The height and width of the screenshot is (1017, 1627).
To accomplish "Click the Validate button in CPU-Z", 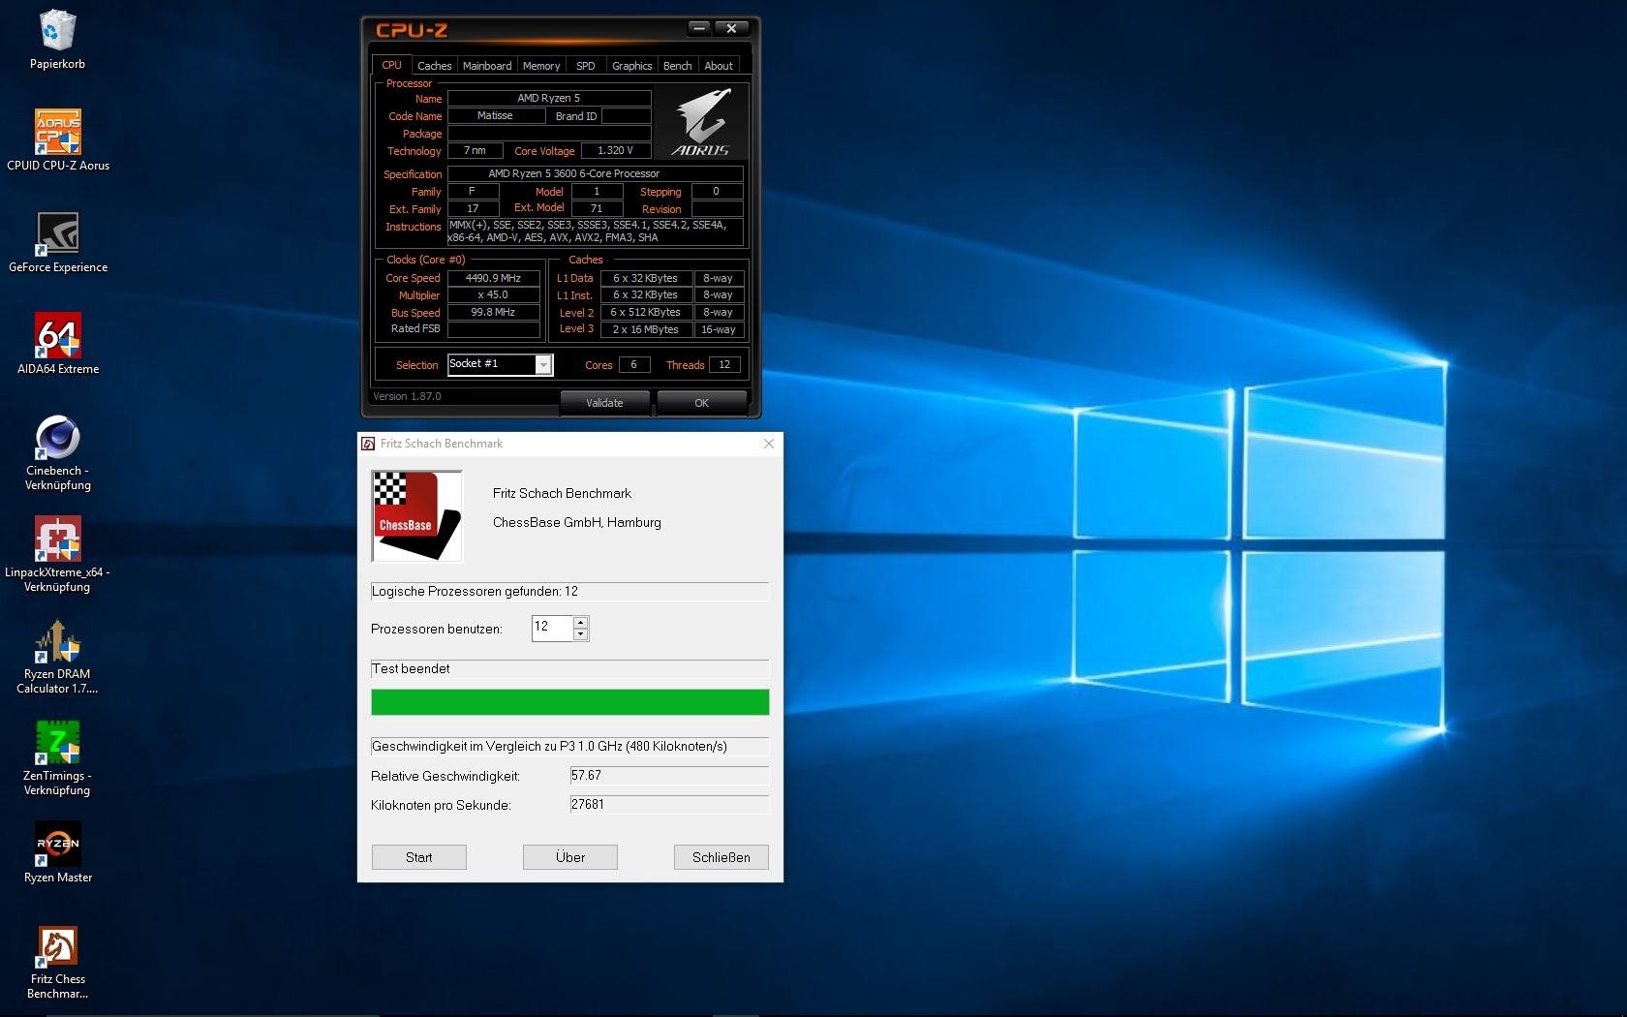I will 604,403.
